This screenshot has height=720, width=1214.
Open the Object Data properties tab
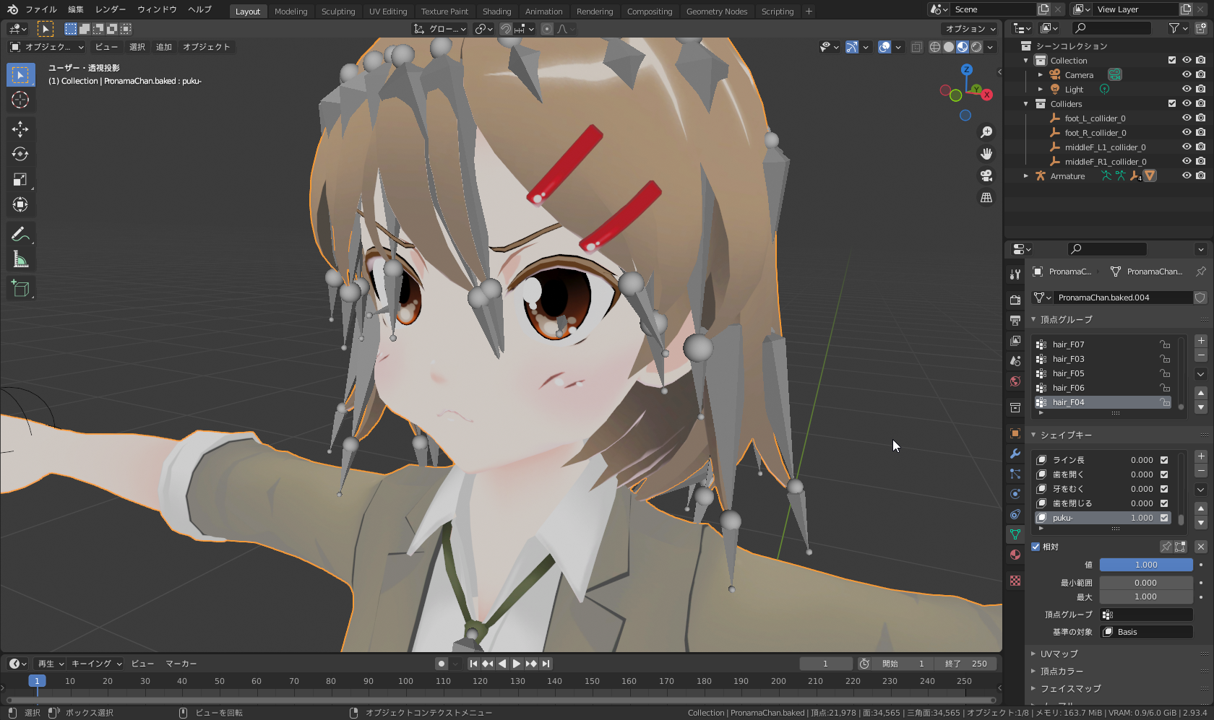tap(1015, 534)
